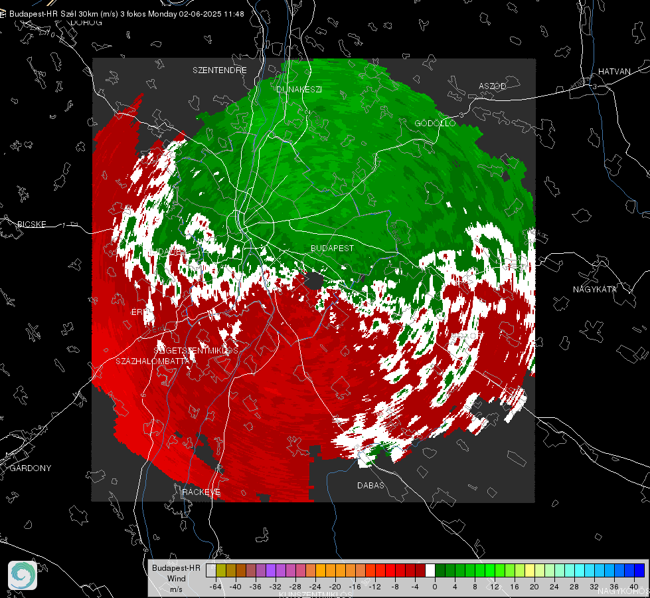Image resolution: width=650 pixels, height=598 pixels.
Task: Click the dark blue last legend swatch
Action: pyautogui.click(x=639, y=571)
